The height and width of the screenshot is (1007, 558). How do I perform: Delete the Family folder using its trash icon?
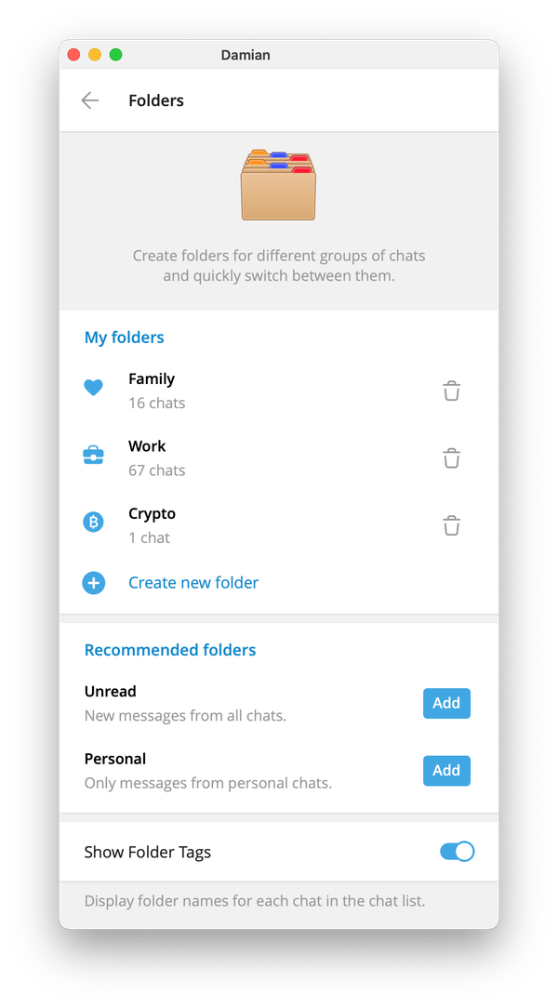(x=452, y=391)
